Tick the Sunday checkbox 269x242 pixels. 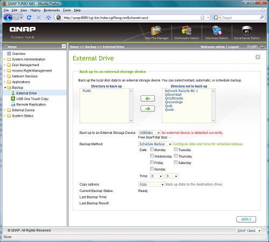coord(152,168)
